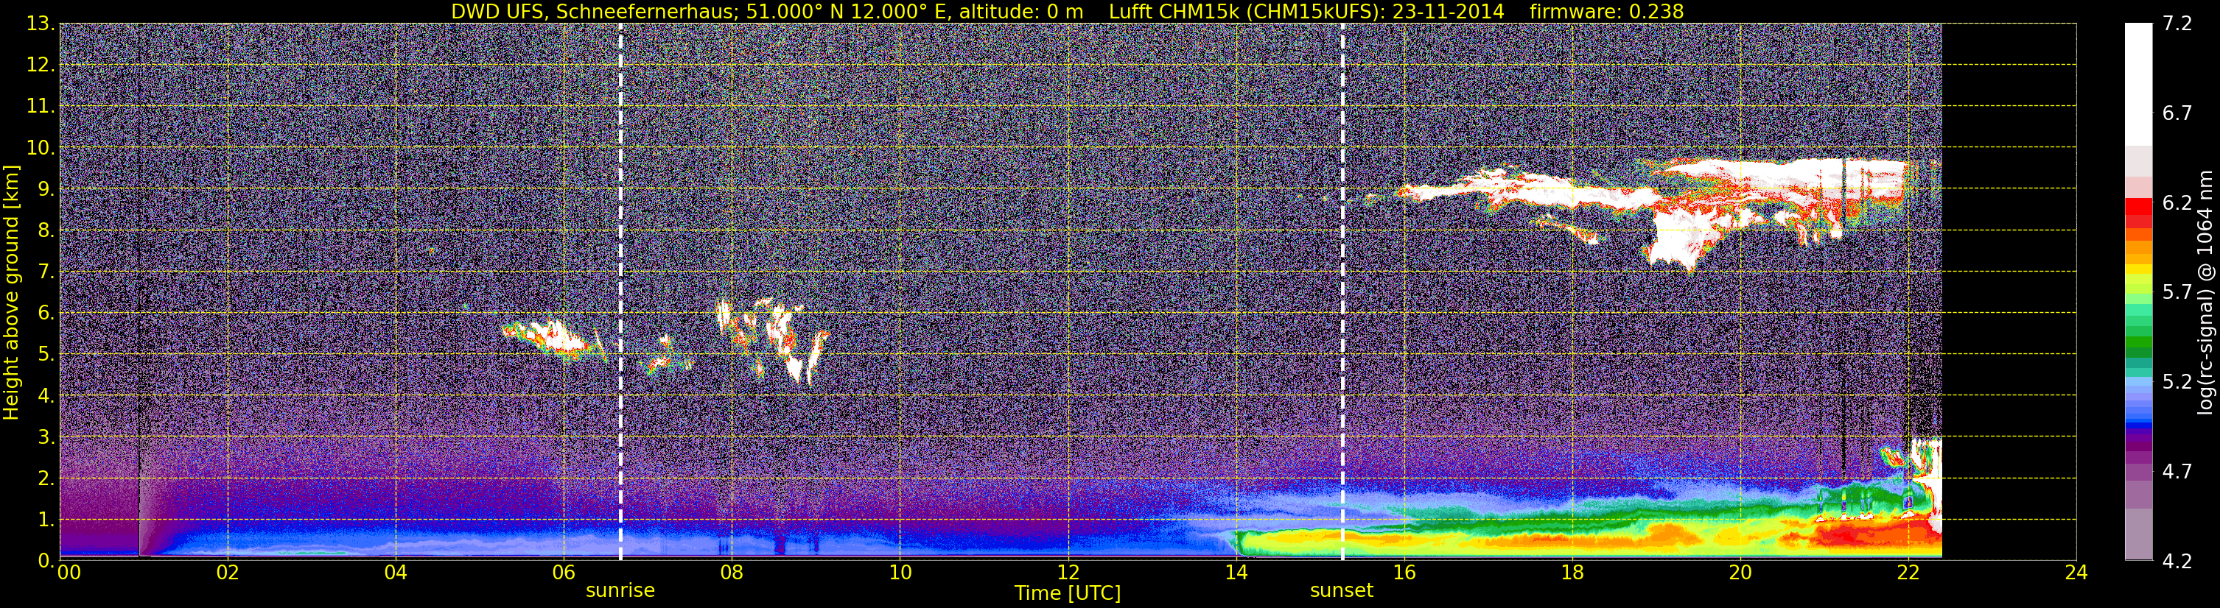Click the x-axis tick label 14
The image size is (2220, 608).
(x=1236, y=573)
